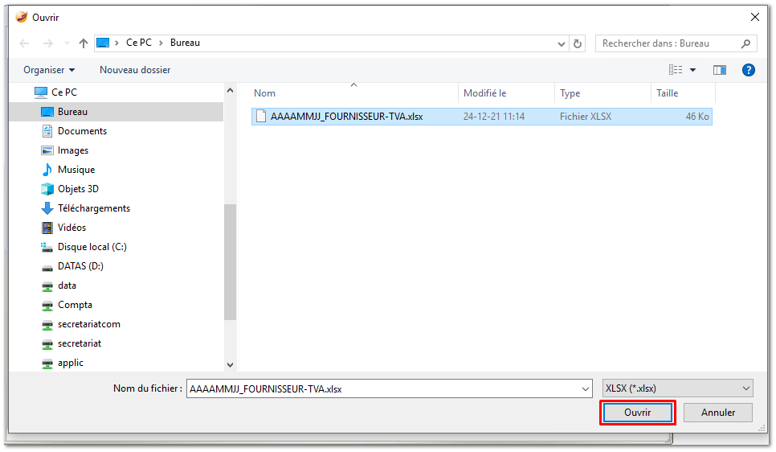776x452 pixels.
Task: Go up one folder level
Action: coord(84,43)
